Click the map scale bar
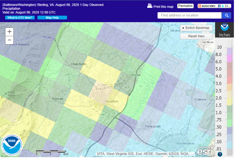235x158 pixels. pos(51,152)
